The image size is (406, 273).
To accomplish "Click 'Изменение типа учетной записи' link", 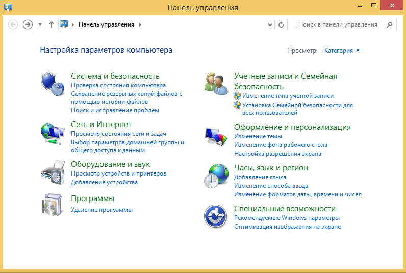I will click(x=288, y=96).
